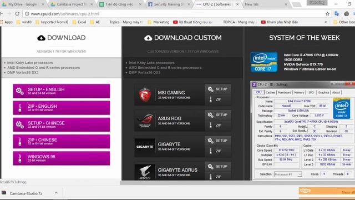Select the About tab in CPU-Z screenshot
355x200 pixels.
click(336, 93)
